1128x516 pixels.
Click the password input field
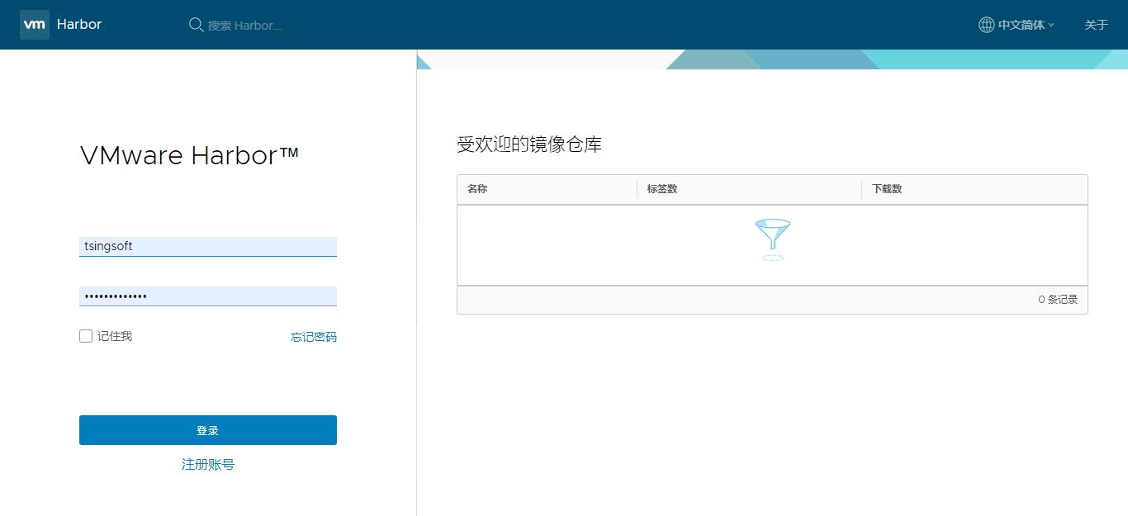tap(207, 295)
